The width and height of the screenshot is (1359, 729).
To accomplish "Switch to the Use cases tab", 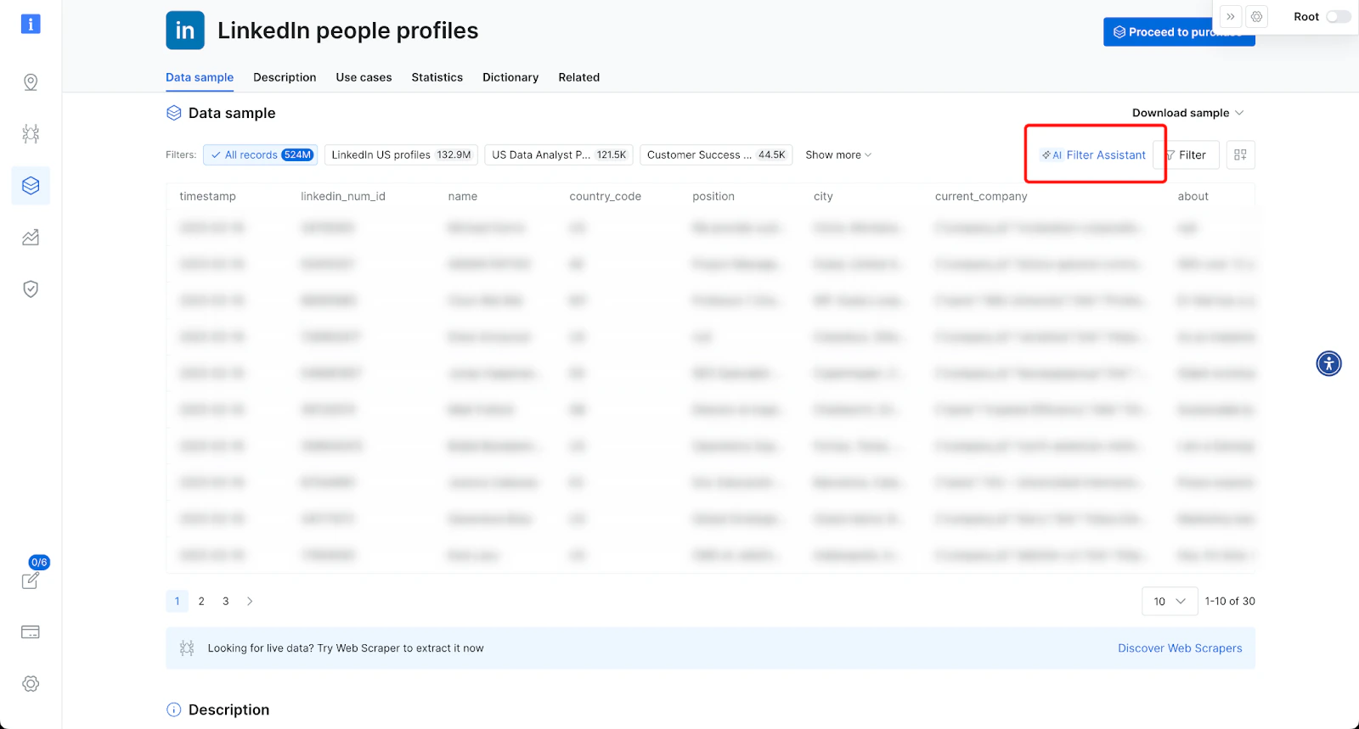I will pyautogui.click(x=364, y=77).
